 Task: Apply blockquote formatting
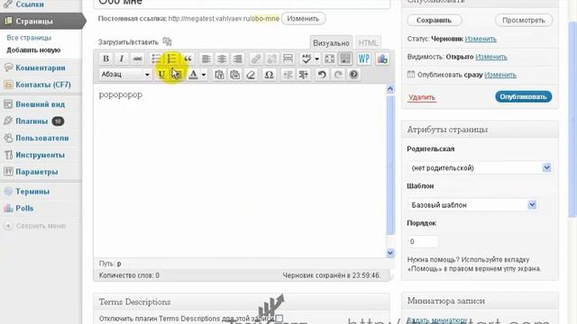coord(188,58)
